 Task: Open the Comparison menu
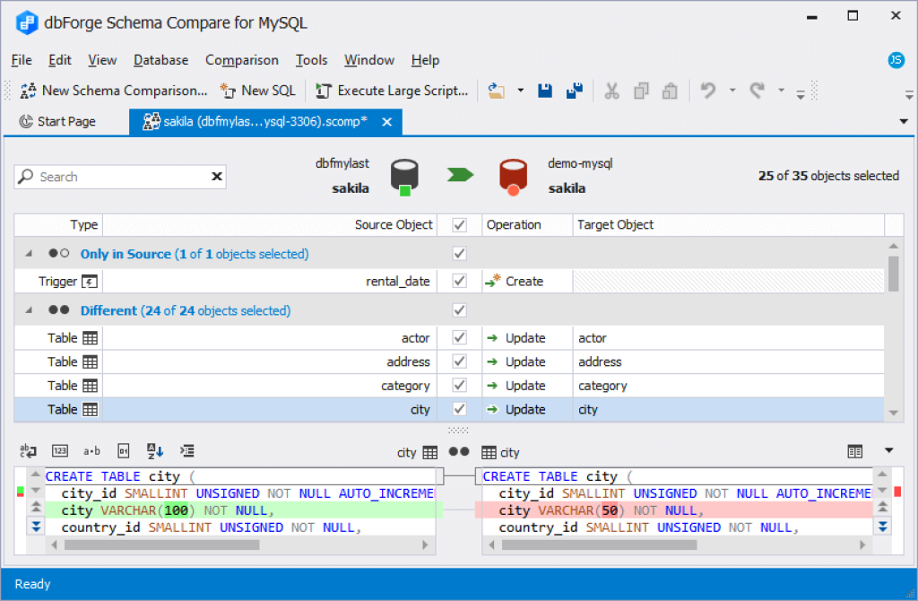coord(242,60)
